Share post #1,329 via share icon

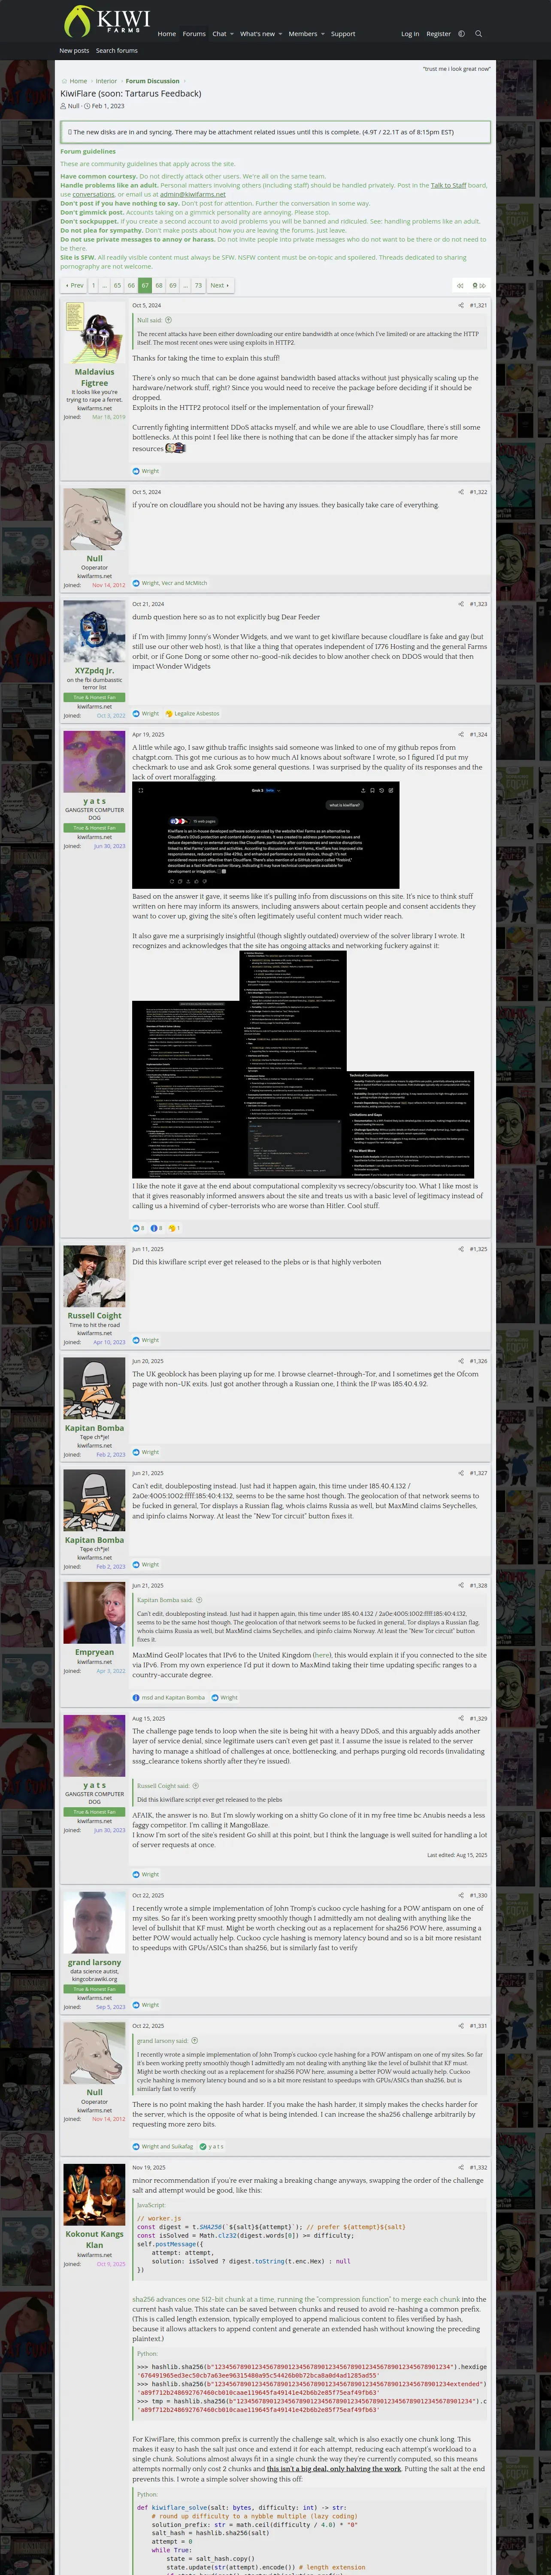(461, 1718)
